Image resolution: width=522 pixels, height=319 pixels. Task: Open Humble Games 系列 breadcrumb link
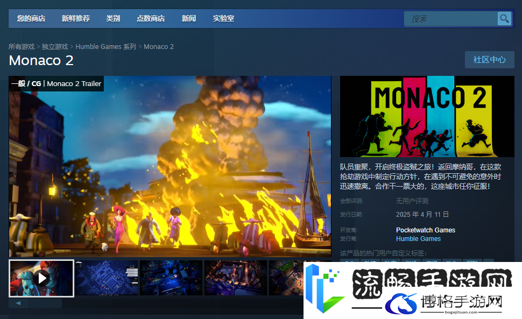[x=106, y=47]
